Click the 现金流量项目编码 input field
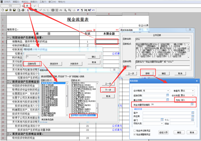 coord(171,104)
